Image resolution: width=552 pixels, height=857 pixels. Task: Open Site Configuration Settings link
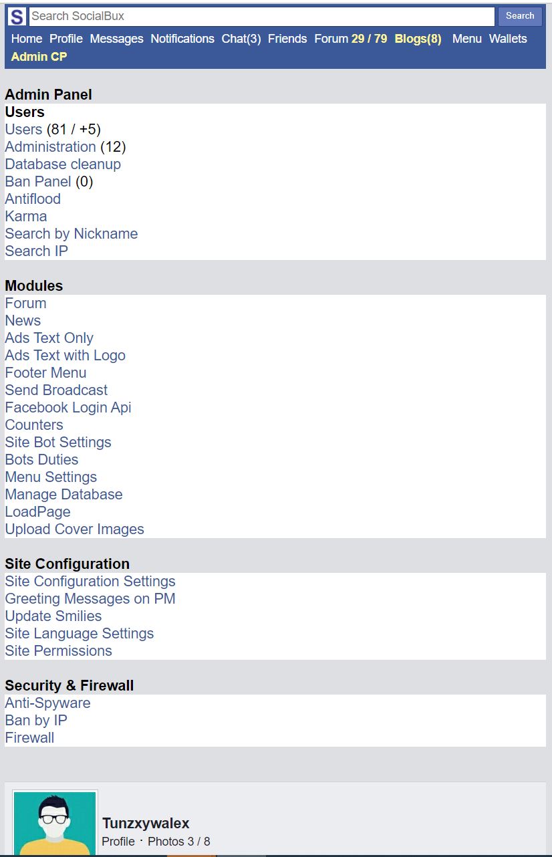point(90,581)
